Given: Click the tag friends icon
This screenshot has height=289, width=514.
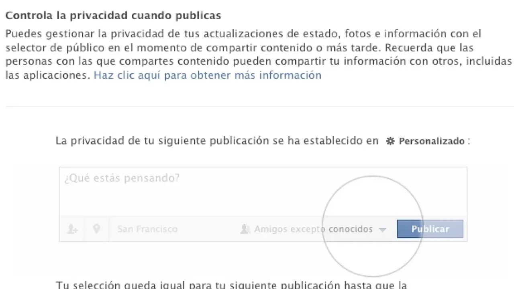Looking at the screenshot, I should [72, 229].
